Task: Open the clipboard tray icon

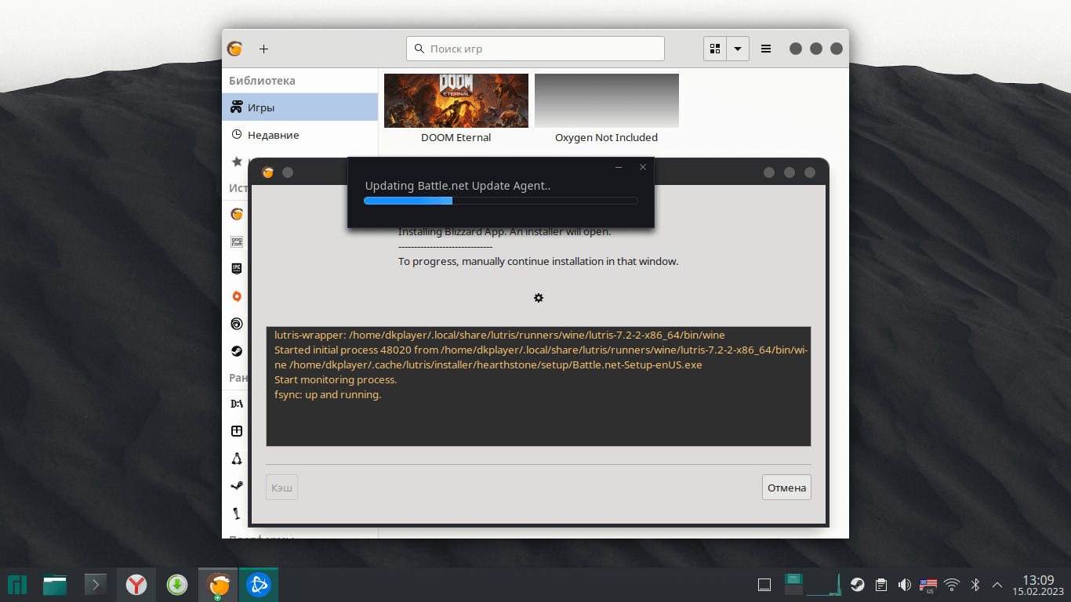Action: pyautogui.click(x=881, y=585)
